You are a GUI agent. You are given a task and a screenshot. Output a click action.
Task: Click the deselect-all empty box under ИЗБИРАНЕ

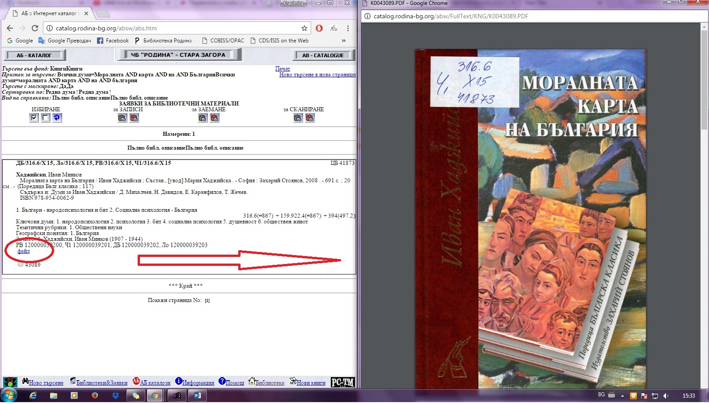46,118
